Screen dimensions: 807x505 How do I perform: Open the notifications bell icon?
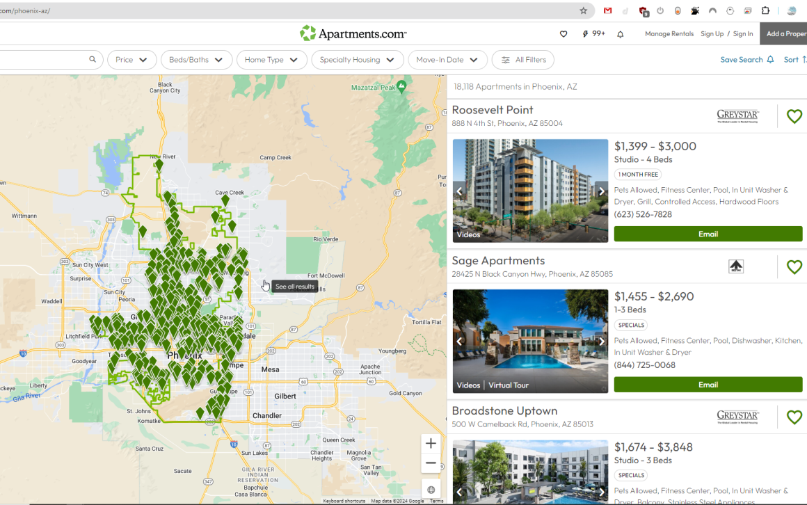pos(621,34)
